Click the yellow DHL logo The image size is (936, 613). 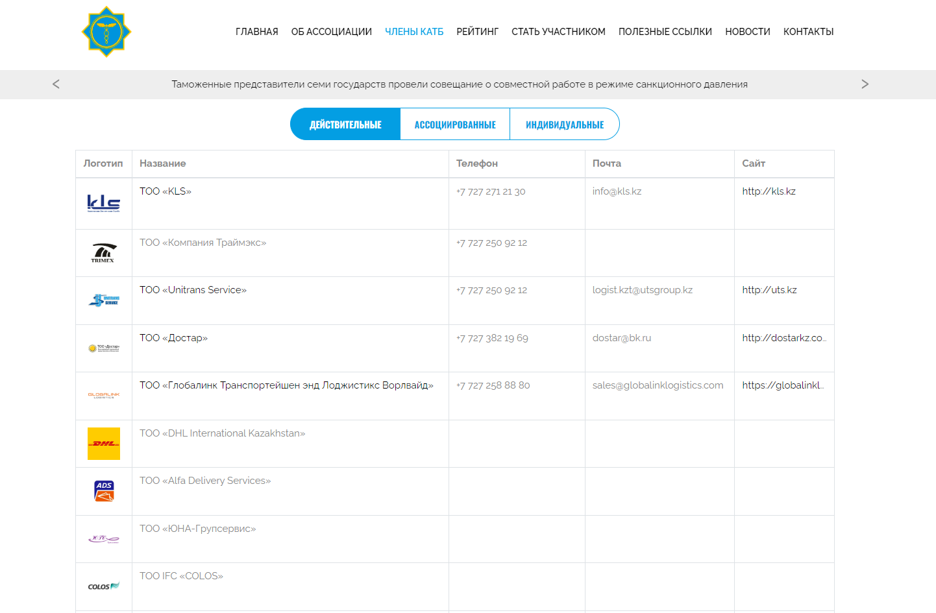[104, 444]
